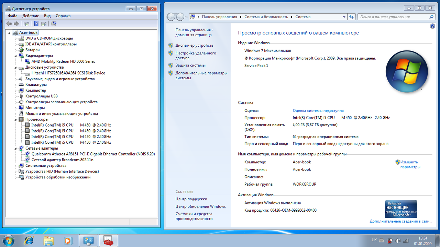This screenshot has width=440, height=247.
Task: Collapse the Сетевые адаптеры node
Action: [15, 149]
